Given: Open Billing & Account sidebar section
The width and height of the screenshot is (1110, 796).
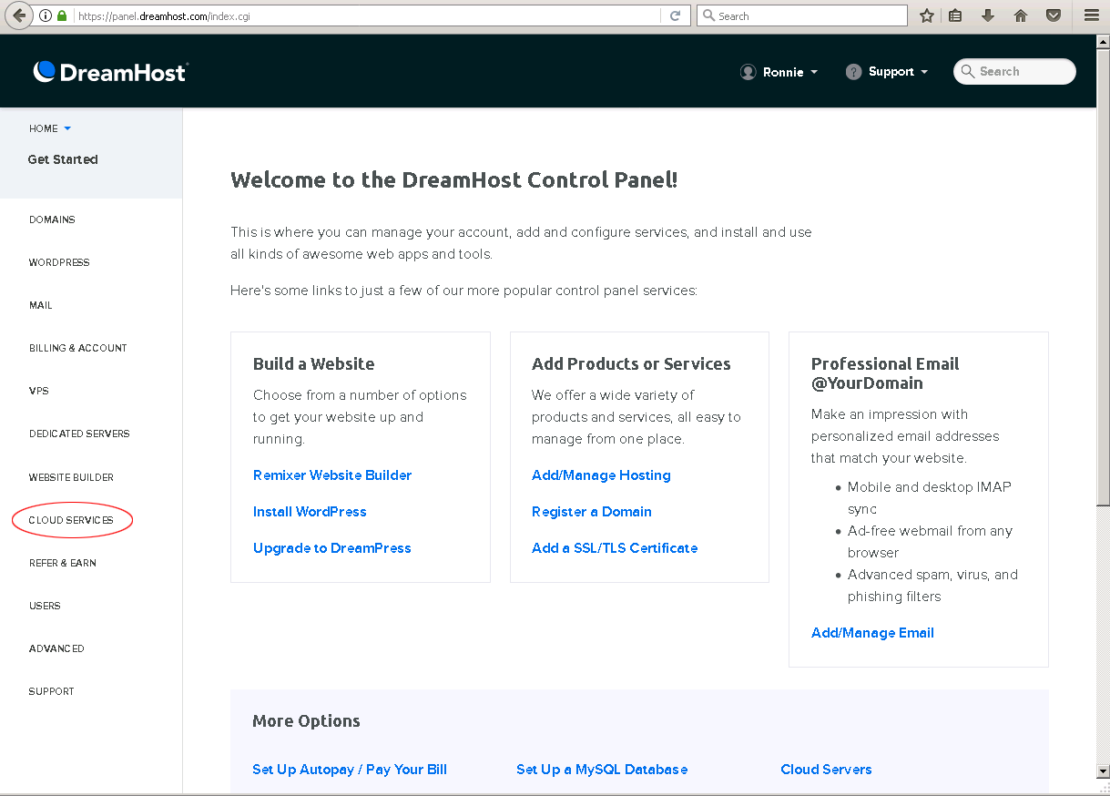Looking at the screenshot, I should coord(77,348).
